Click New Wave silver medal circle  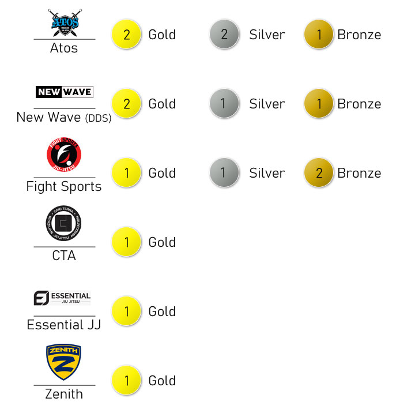point(224,103)
